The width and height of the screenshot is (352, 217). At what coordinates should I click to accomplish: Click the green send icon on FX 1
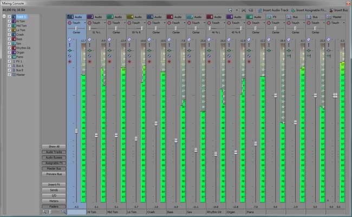(x=269, y=50)
